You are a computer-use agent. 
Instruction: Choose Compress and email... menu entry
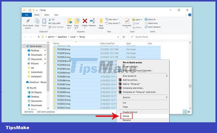pos(143,88)
